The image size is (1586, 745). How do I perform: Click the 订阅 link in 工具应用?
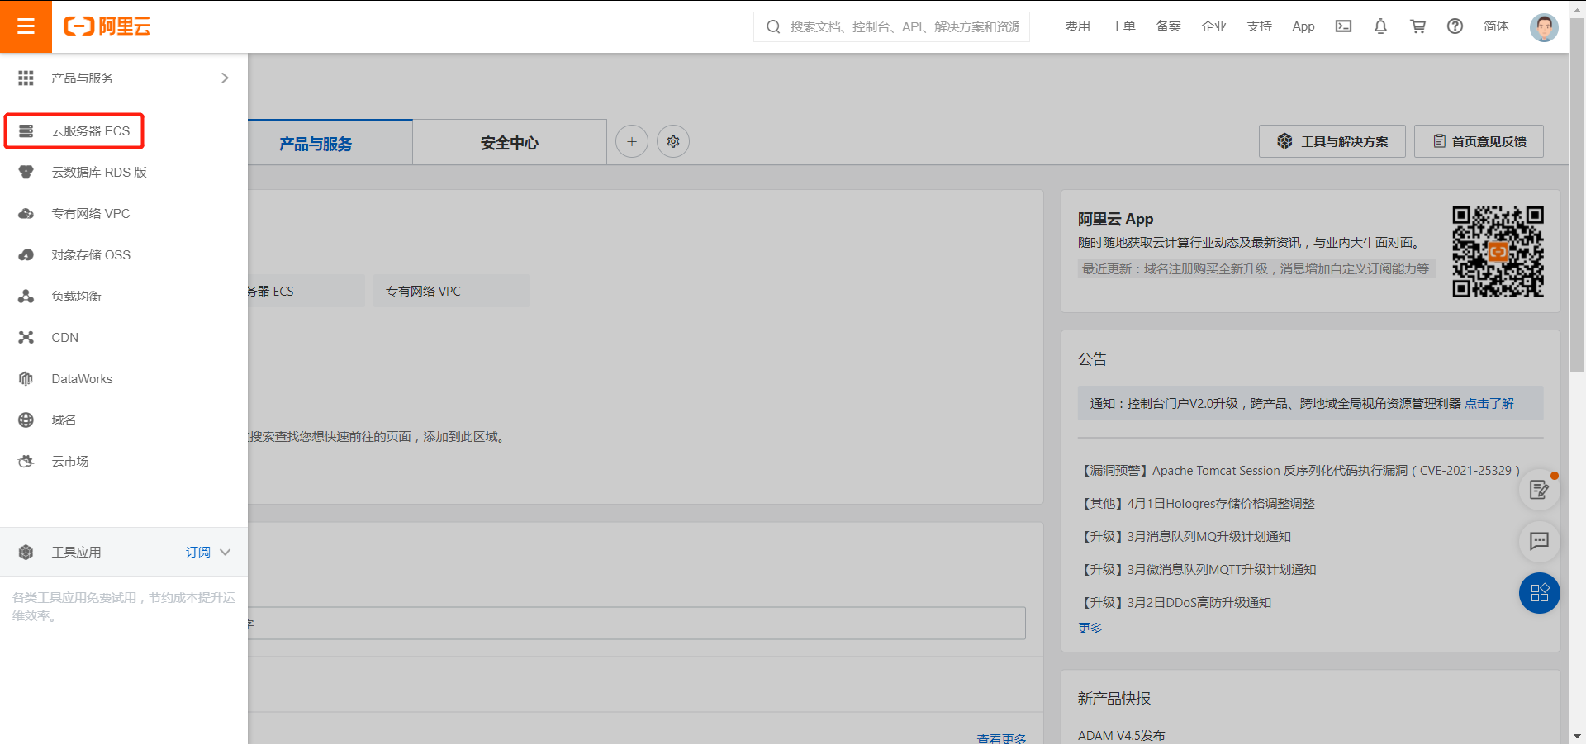(x=197, y=552)
